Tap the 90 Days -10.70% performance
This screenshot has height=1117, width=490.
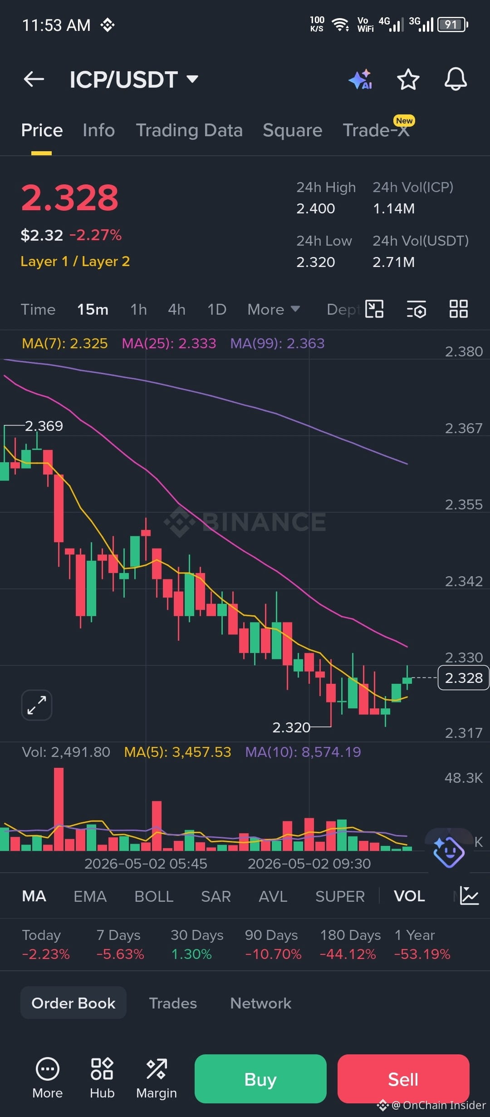[x=273, y=944]
